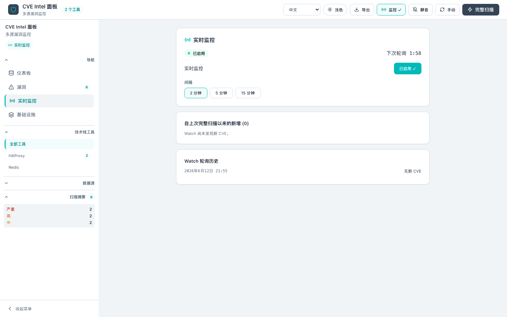507x317 pixels.
Task: Click the count badge beside HAProxy
Action: tap(87, 155)
